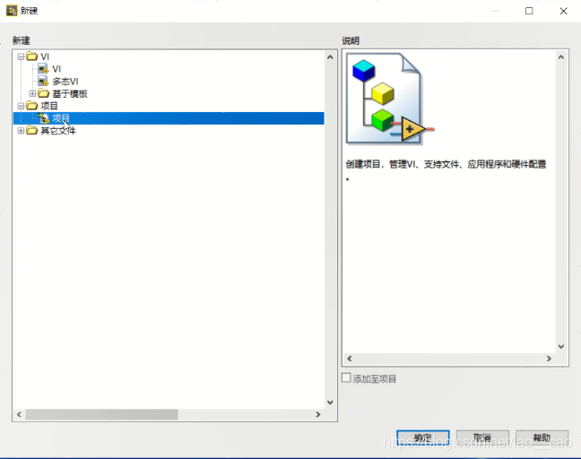This screenshot has width=581, height=459.
Task: Click the 取消 button
Action: point(482,438)
